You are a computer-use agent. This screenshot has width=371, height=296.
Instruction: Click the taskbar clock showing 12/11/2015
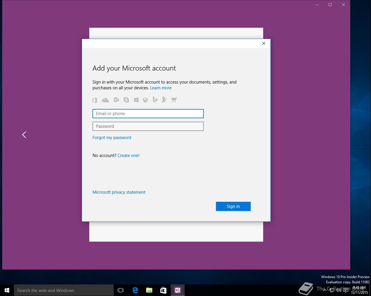(359, 290)
